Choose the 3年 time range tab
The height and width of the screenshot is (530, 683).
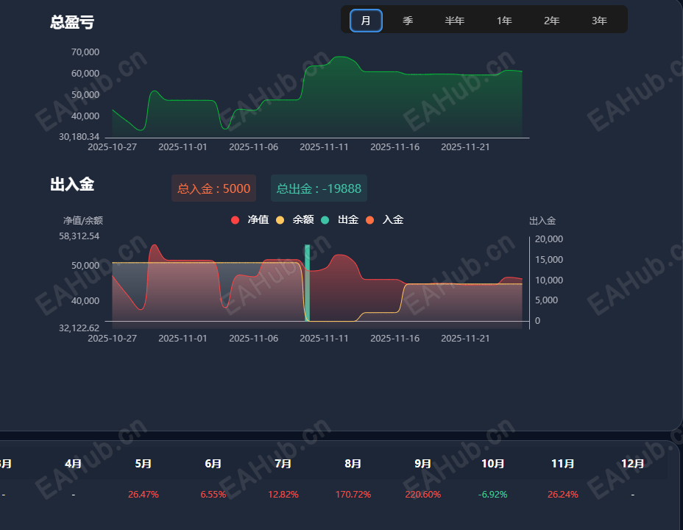click(599, 21)
